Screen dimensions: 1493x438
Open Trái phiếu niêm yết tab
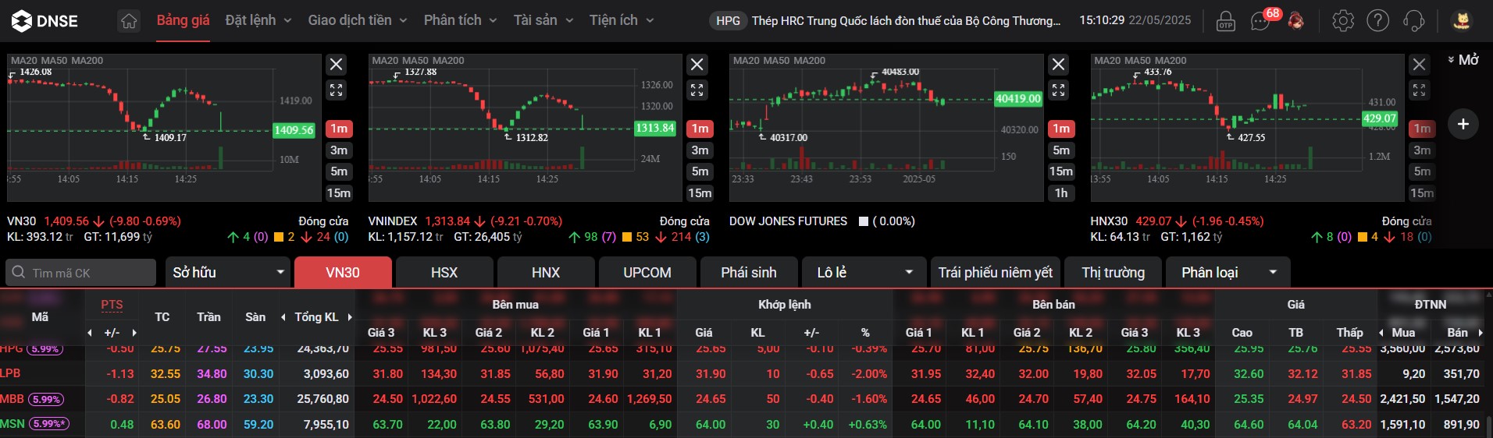[996, 273]
